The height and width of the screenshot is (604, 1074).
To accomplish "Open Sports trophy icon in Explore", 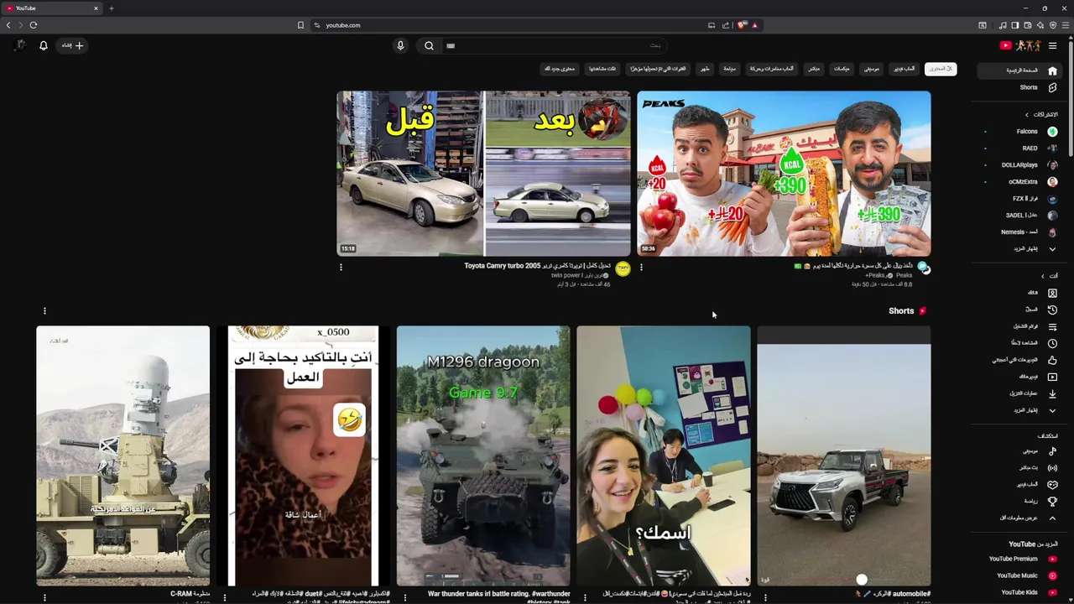I will click(1052, 501).
